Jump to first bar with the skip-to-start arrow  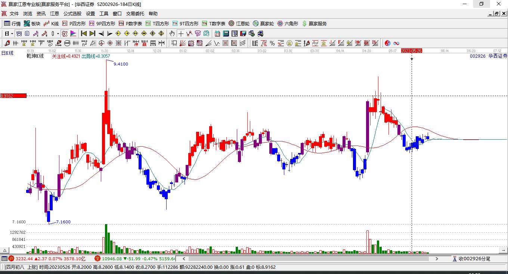84,34
